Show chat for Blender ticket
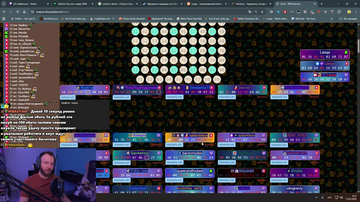Screen dimensions: 360x202 tap(227, 97)
